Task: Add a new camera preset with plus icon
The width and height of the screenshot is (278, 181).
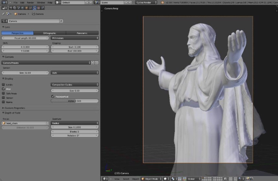Action: point(93,62)
